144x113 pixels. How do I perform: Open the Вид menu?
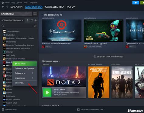point(13,3)
